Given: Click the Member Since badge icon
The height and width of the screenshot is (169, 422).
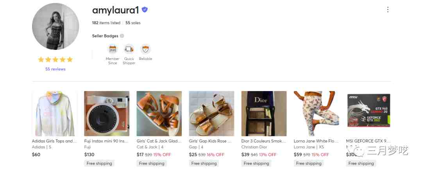Looking at the screenshot, I should pyautogui.click(x=113, y=49).
